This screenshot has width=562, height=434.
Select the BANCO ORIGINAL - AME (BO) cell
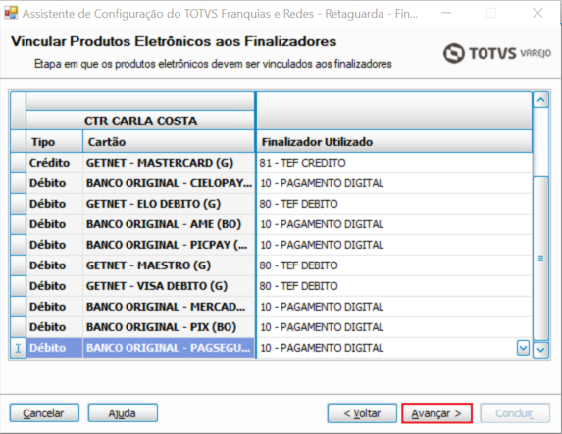(169, 224)
